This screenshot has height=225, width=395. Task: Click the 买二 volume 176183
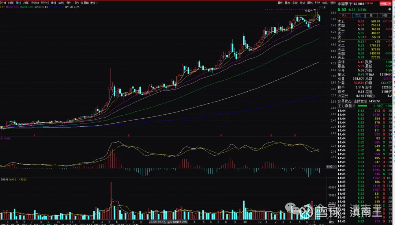375,45
